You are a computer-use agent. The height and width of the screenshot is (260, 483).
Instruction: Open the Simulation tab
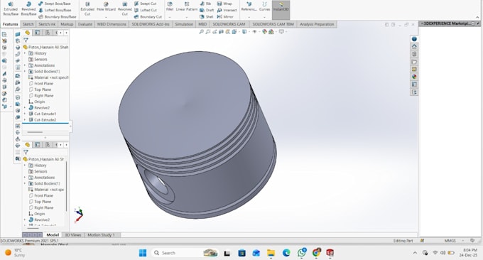pyautogui.click(x=184, y=24)
